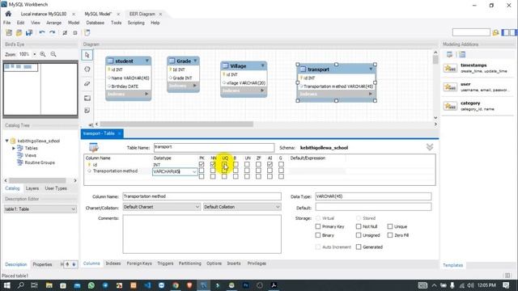Zoom out of the diagram
The image size is (518, 291).
click(53, 54)
